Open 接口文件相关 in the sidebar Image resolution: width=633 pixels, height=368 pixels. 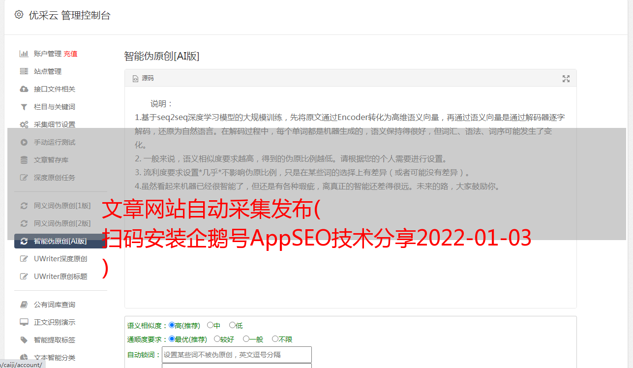[55, 89]
